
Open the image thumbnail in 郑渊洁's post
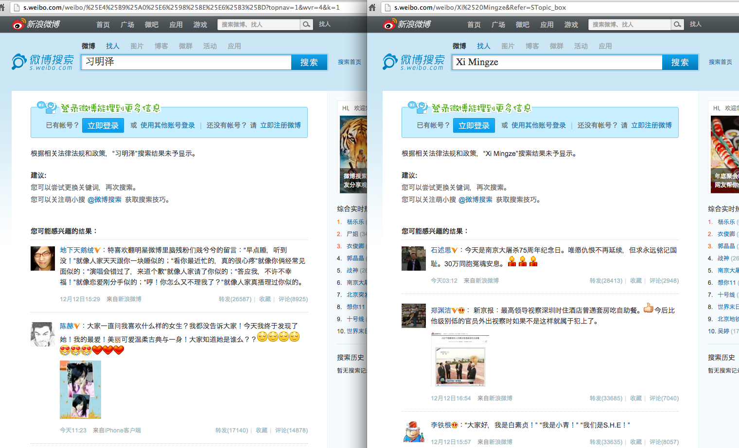(x=460, y=360)
